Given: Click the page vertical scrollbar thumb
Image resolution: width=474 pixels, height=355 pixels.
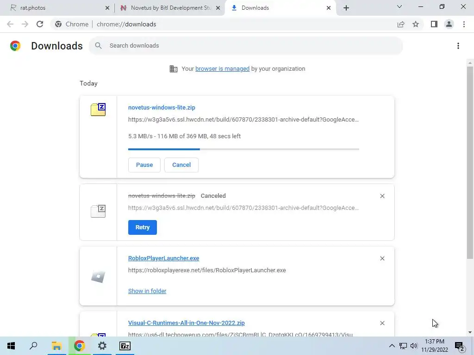Looking at the screenshot, I should [x=470, y=162].
